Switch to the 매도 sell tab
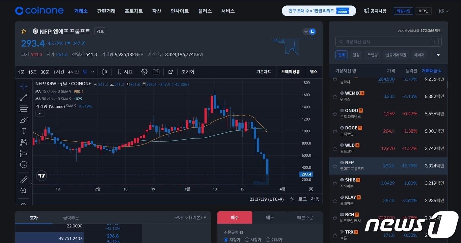 click(x=270, y=218)
